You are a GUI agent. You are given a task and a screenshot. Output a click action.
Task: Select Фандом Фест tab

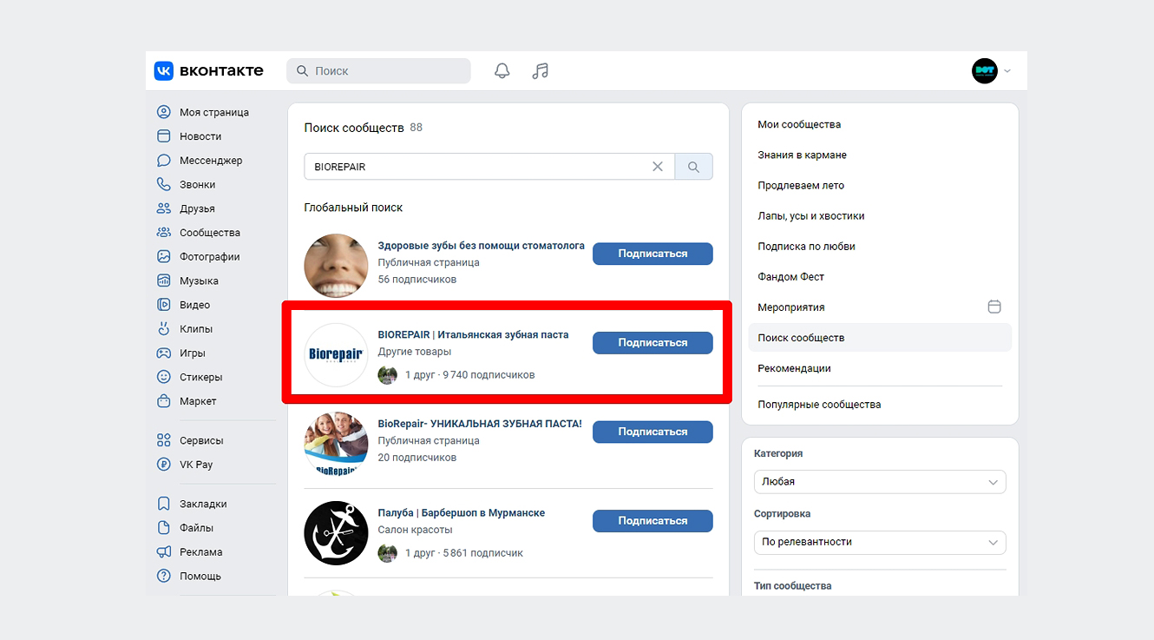880,276
